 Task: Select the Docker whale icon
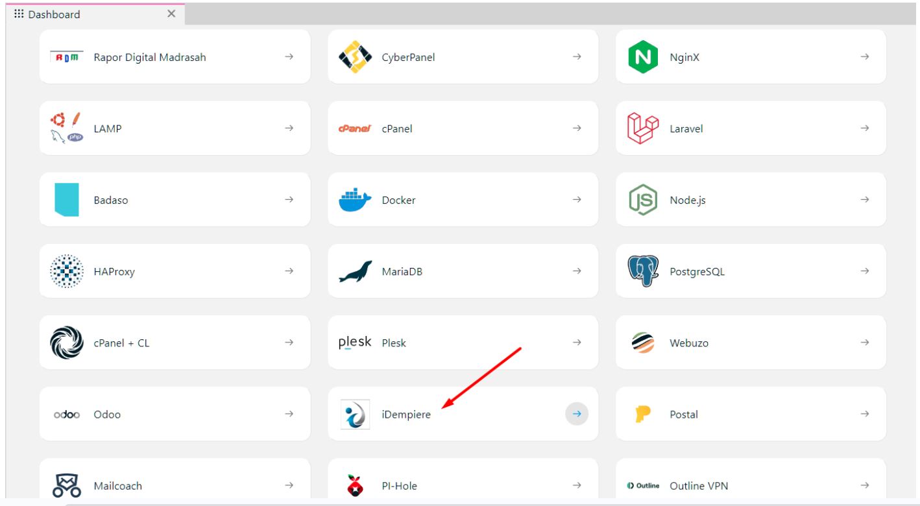[355, 200]
